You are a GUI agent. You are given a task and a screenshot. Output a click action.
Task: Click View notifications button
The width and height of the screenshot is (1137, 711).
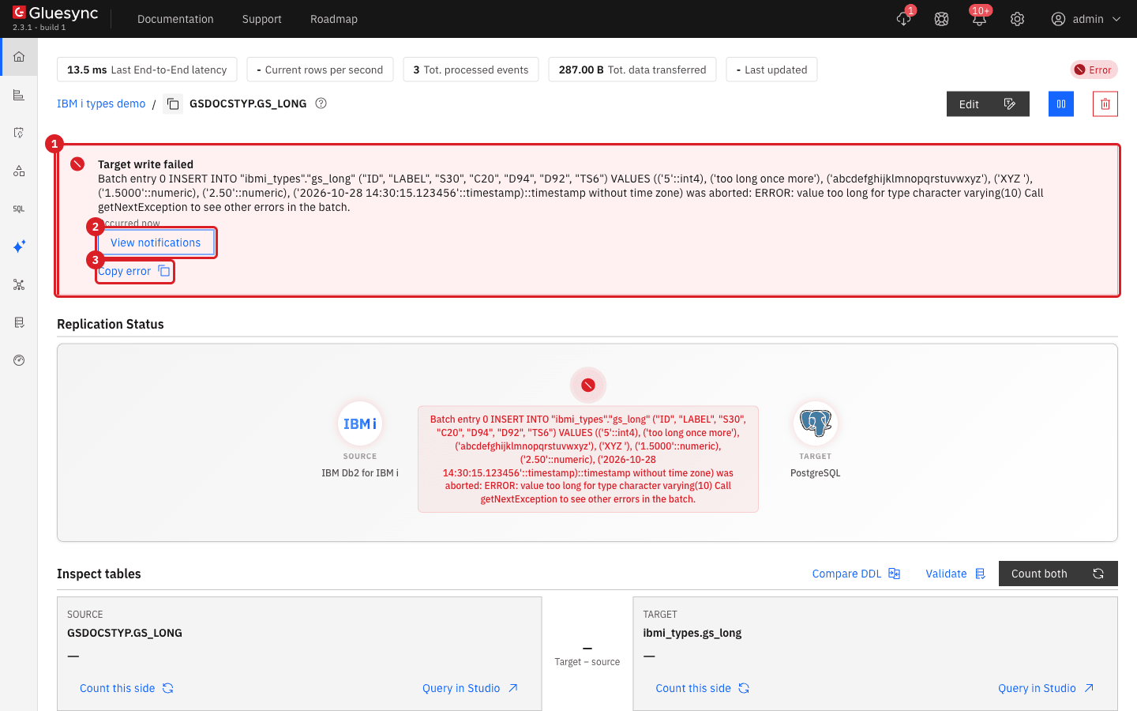156,243
